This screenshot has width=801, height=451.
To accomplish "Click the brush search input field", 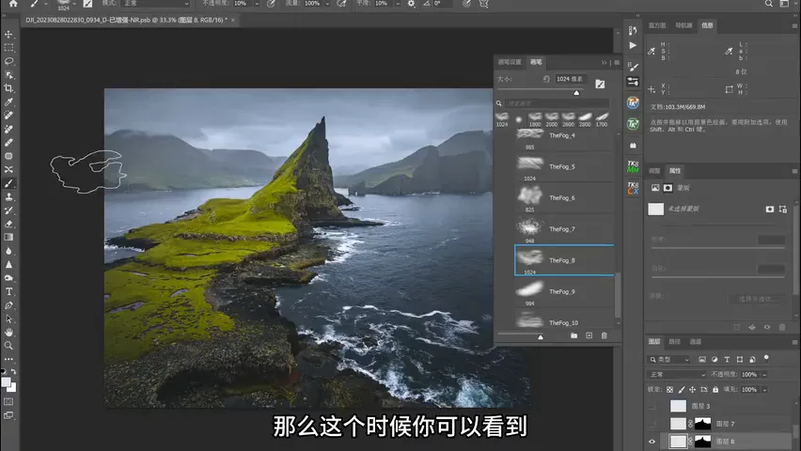I will click(557, 103).
